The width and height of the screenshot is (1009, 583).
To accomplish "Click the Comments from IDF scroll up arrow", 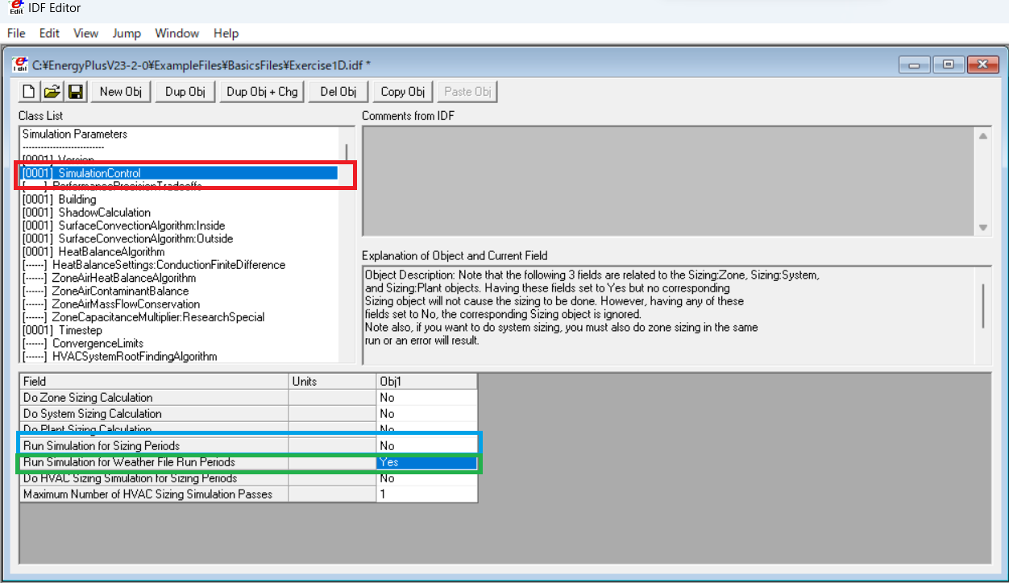I will (x=984, y=135).
